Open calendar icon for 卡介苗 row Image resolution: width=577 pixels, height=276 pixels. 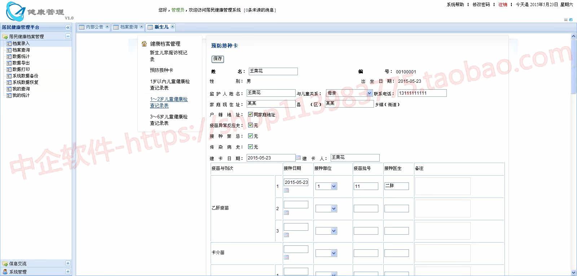click(286, 257)
